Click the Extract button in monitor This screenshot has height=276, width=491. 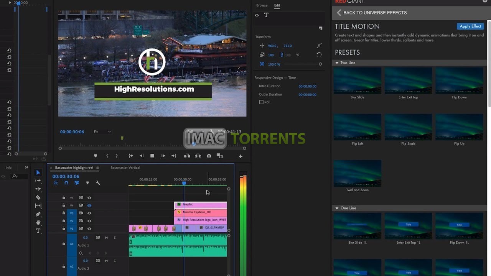(x=198, y=156)
